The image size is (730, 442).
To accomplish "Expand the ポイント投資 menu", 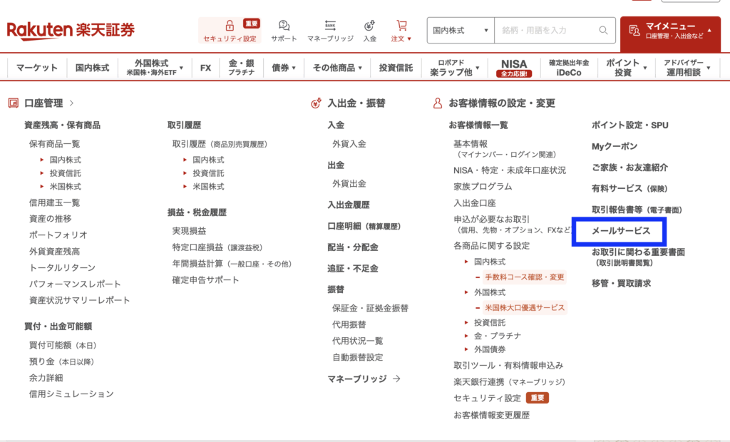I will 626,68.
